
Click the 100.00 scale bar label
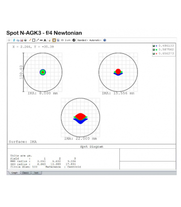[21, 72]
